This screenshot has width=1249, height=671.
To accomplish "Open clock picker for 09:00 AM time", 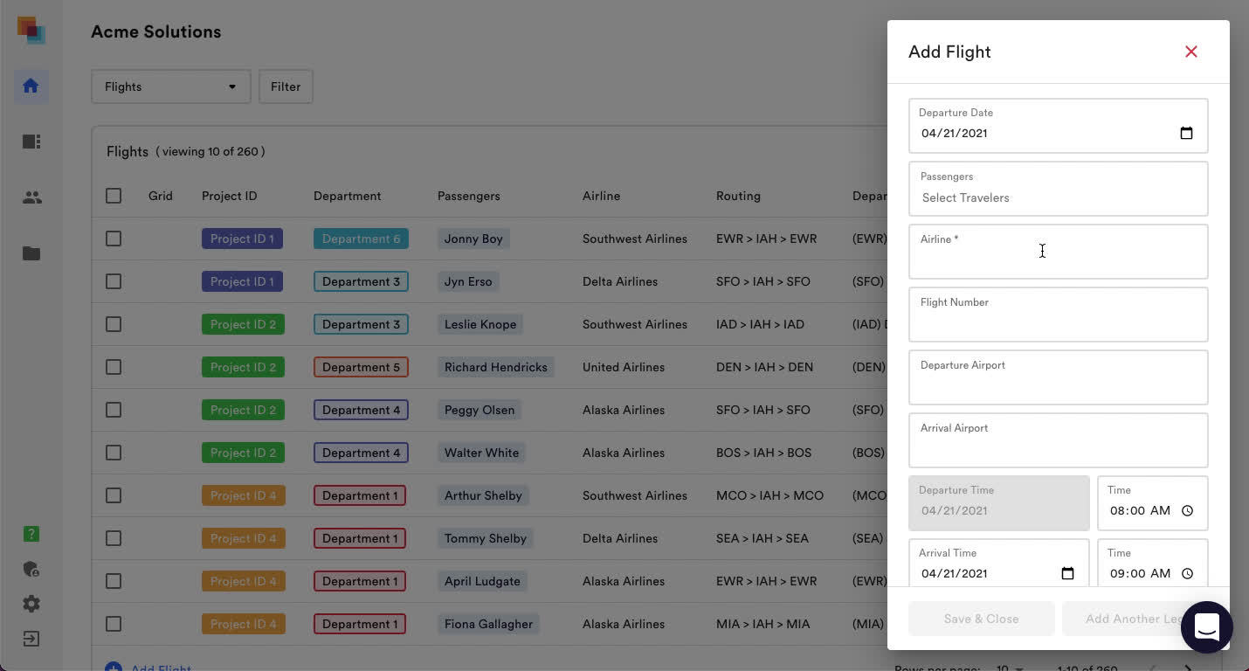I will (1187, 574).
